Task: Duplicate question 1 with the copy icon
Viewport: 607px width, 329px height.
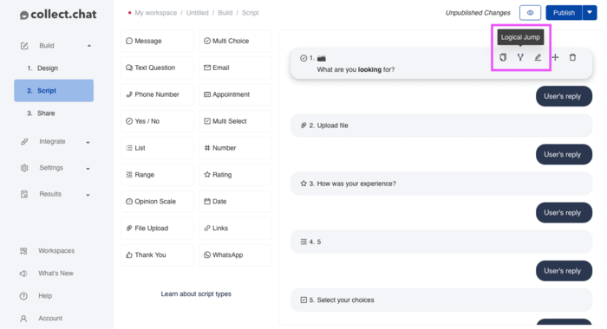Action: pyautogui.click(x=503, y=58)
